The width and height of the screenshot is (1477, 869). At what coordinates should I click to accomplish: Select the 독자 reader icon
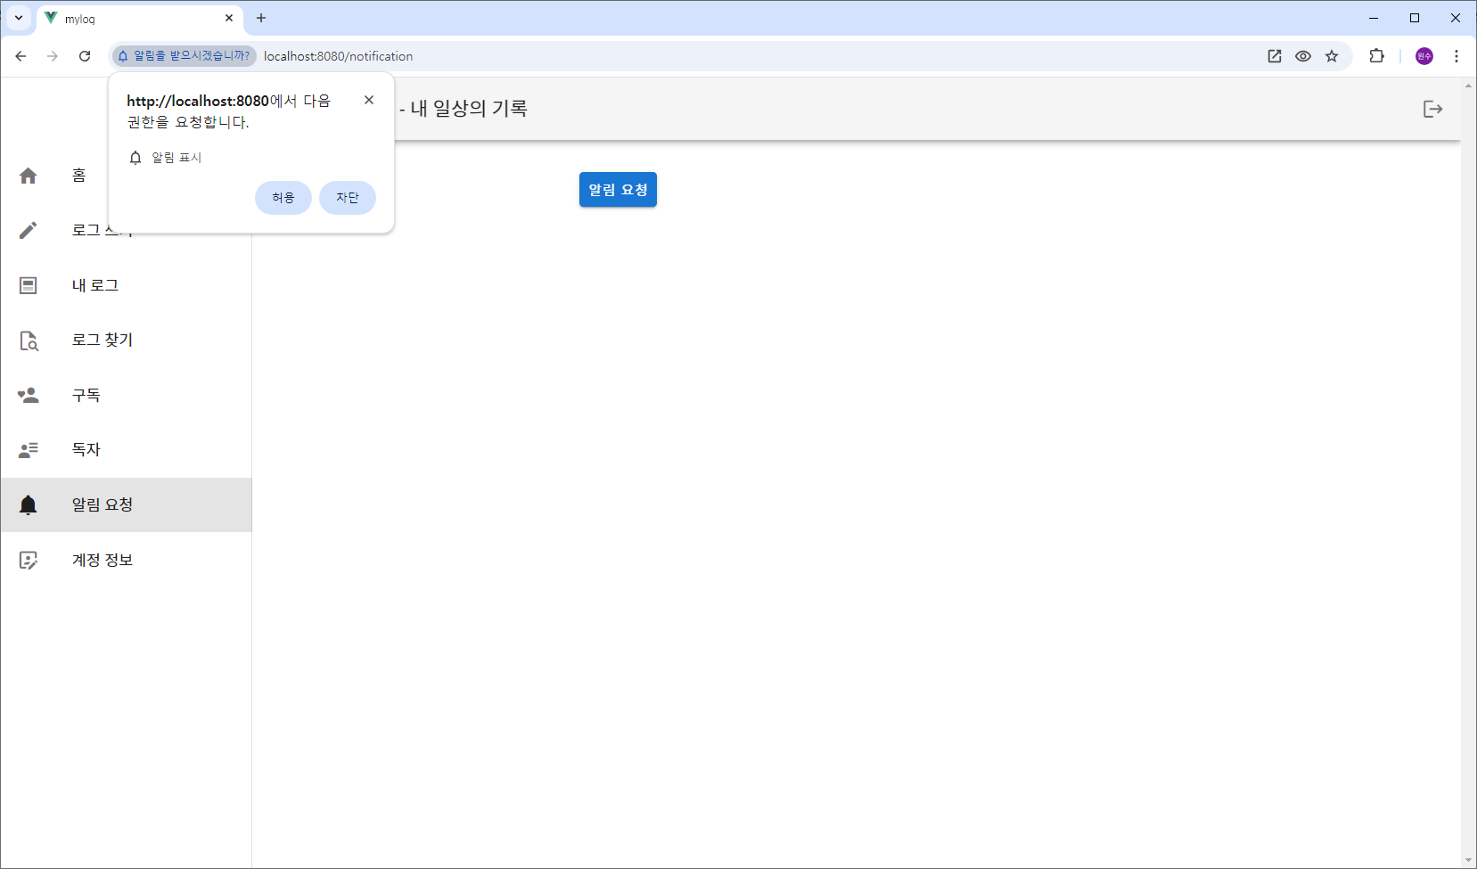(28, 449)
